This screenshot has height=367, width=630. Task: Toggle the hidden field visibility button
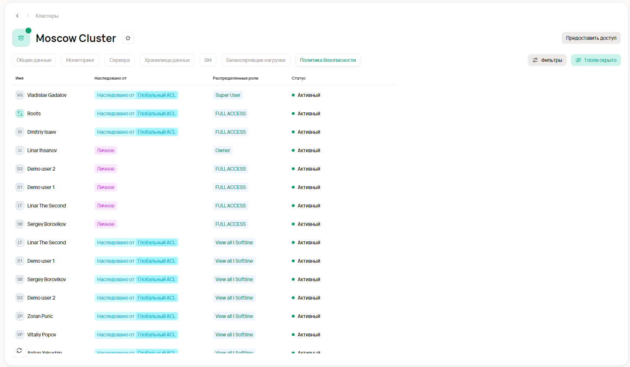(x=596, y=60)
